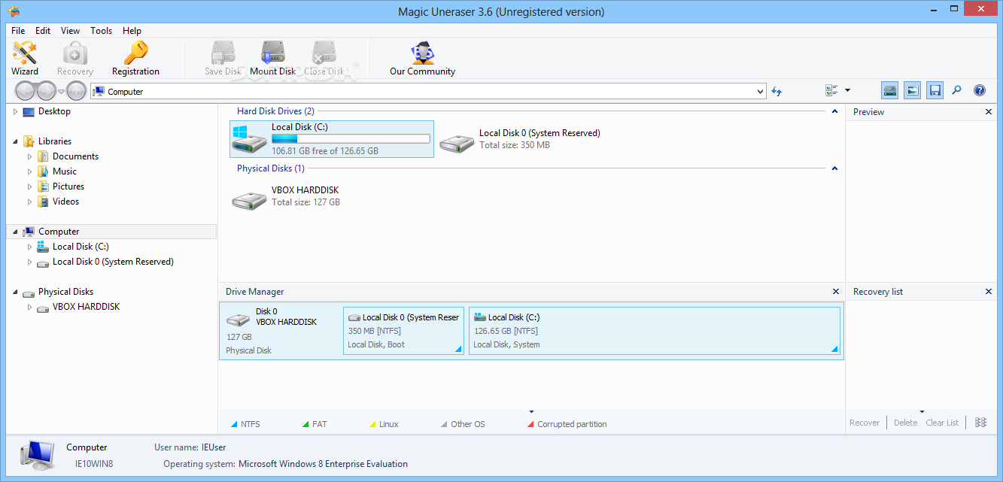Expand the VBOX HARDDISK tree node
Viewport: 1003px width, 482px height.
[30, 307]
